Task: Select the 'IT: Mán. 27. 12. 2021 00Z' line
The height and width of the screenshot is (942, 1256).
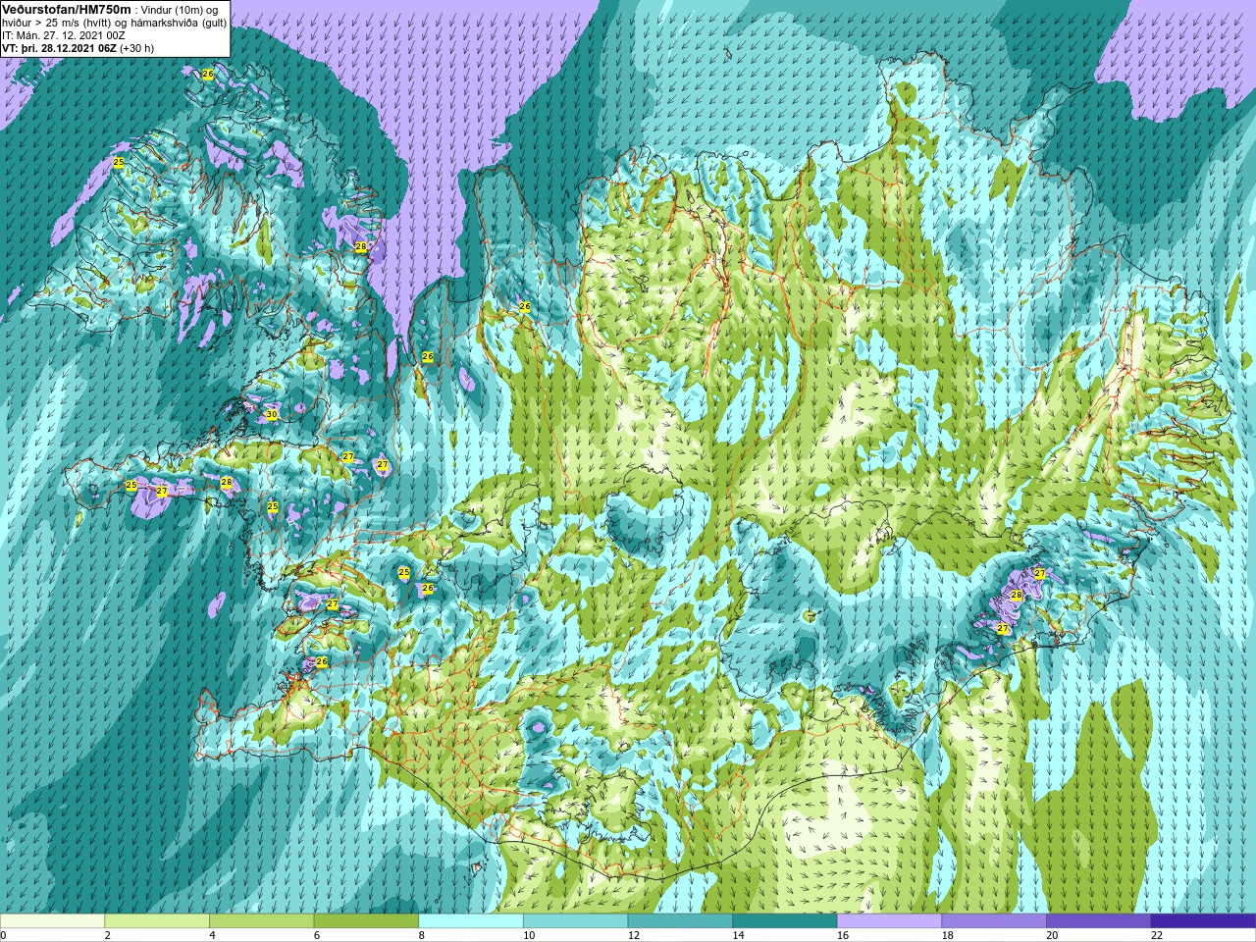Action: (x=64, y=34)
